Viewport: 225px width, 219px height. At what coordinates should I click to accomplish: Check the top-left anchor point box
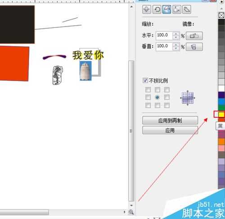(x=148, y=89)
